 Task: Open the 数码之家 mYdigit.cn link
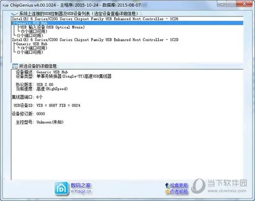[x=81, y=188]
